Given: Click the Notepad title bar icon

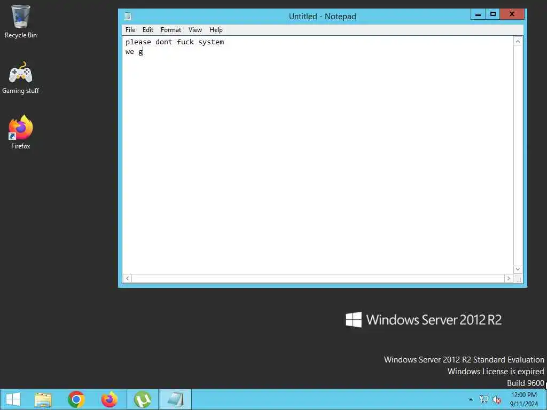Looking at the screenshot, I should [x=128, y=16].
